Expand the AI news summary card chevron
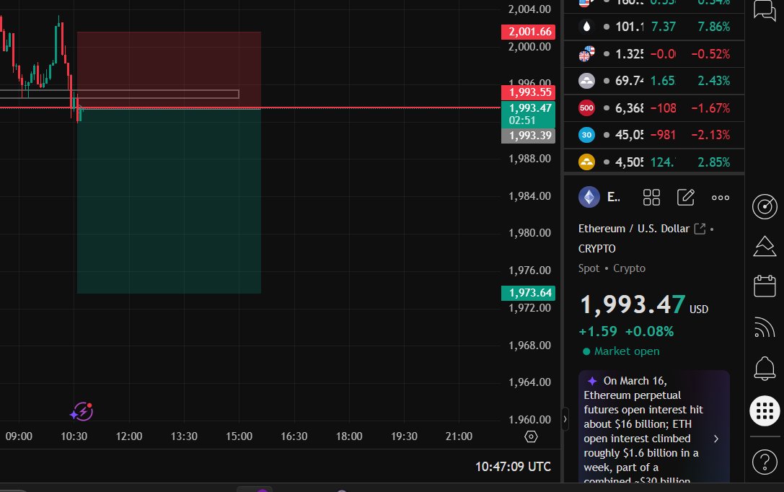This screenshot has height=492, width=784. tap(716, 439)
